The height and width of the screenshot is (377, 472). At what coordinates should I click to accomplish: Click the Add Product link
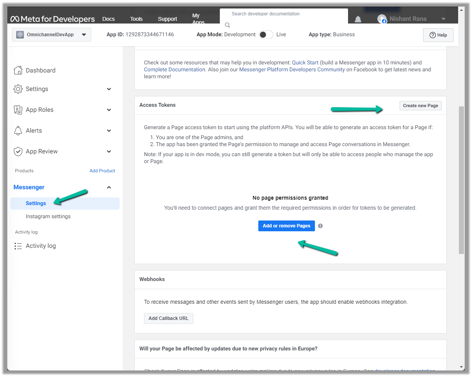pos(102,171)
